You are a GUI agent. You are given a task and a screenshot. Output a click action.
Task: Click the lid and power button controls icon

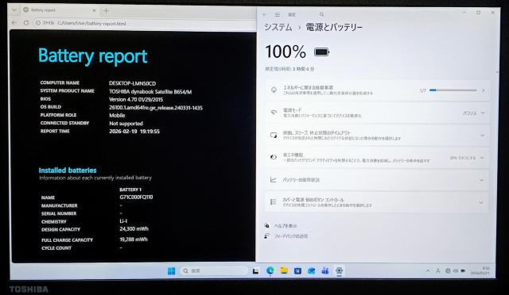point(274,202)
